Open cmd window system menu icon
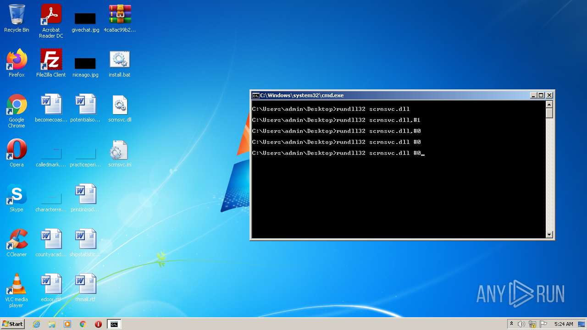 [255, 95]
